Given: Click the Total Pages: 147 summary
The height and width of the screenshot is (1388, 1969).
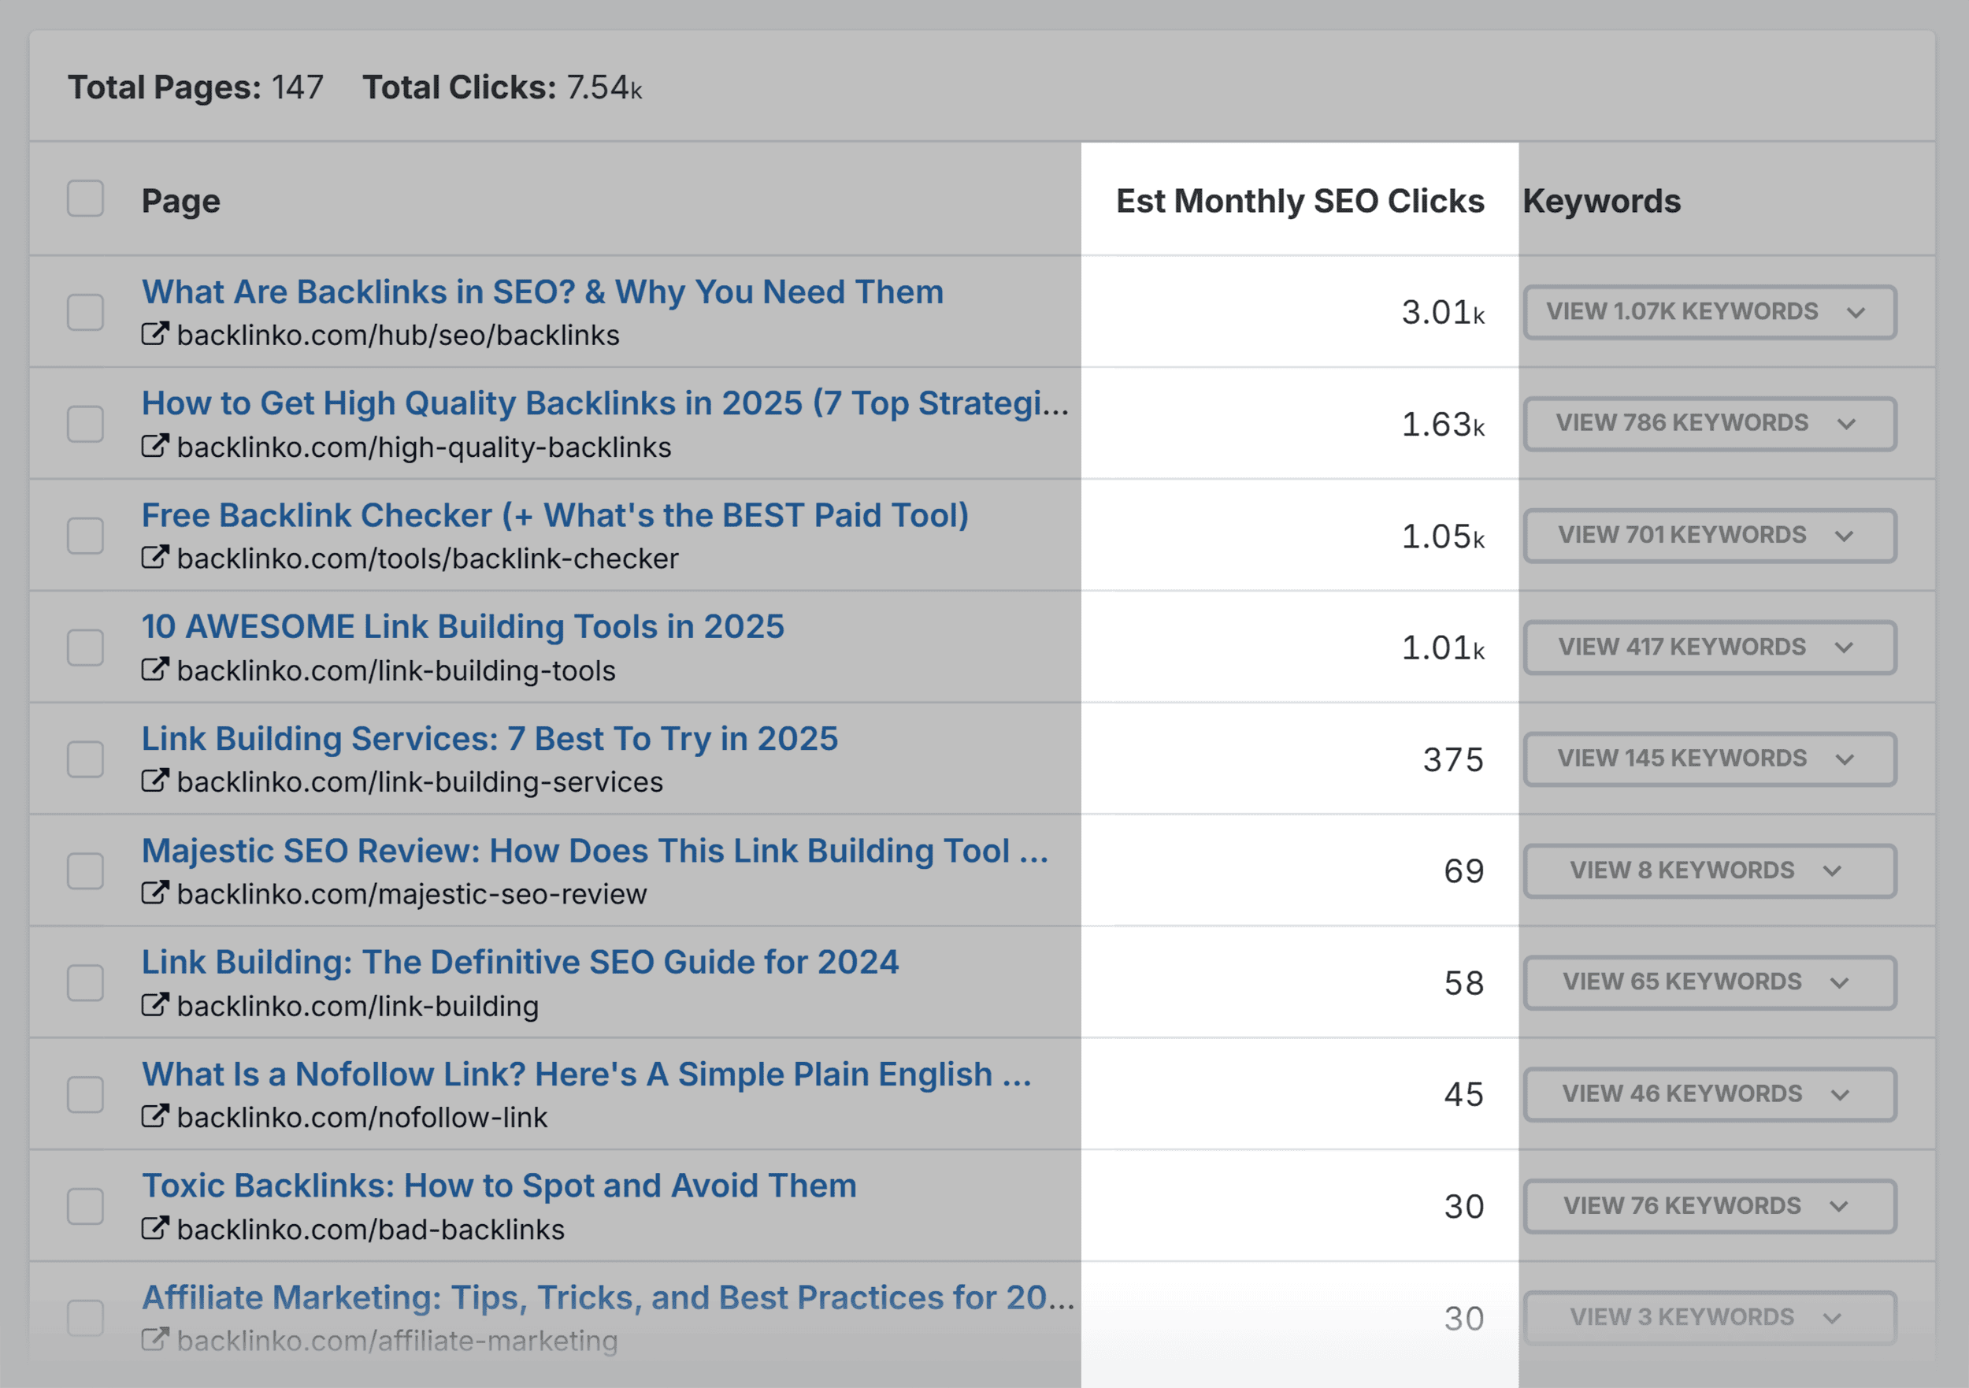Looking at the screenshot, I should click(195, 87).
